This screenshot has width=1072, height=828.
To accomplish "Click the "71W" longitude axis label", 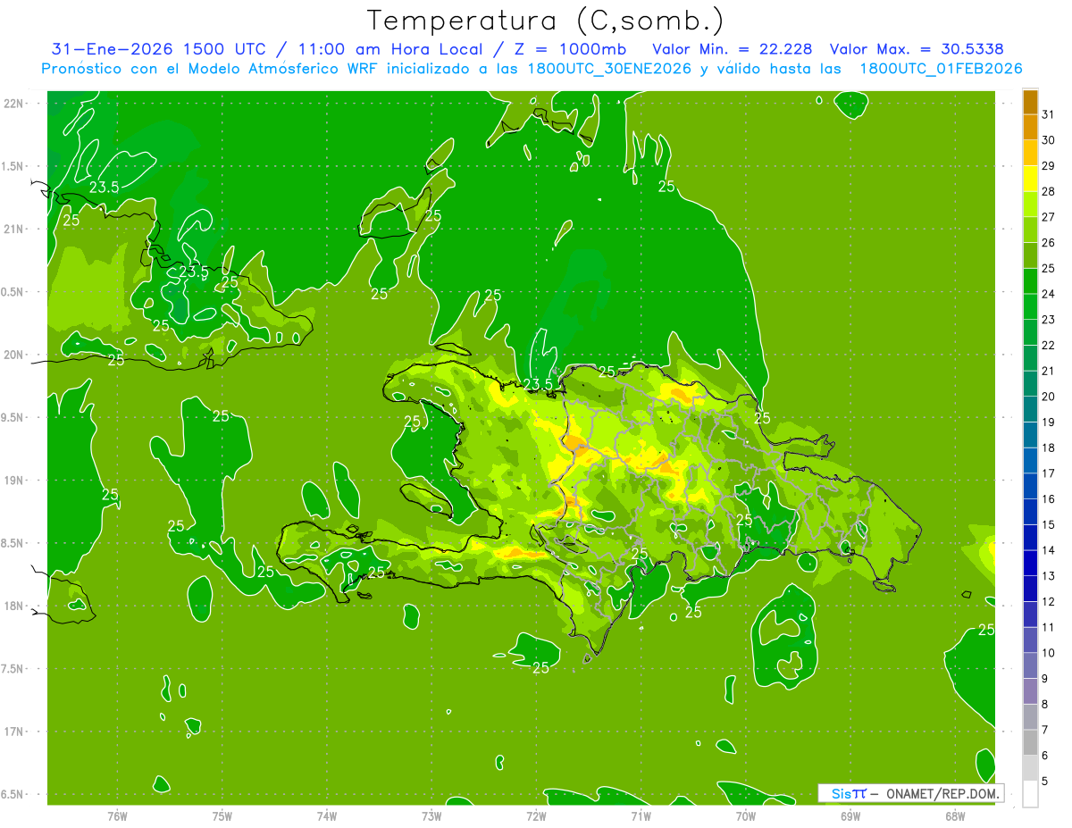I will 640,816.
